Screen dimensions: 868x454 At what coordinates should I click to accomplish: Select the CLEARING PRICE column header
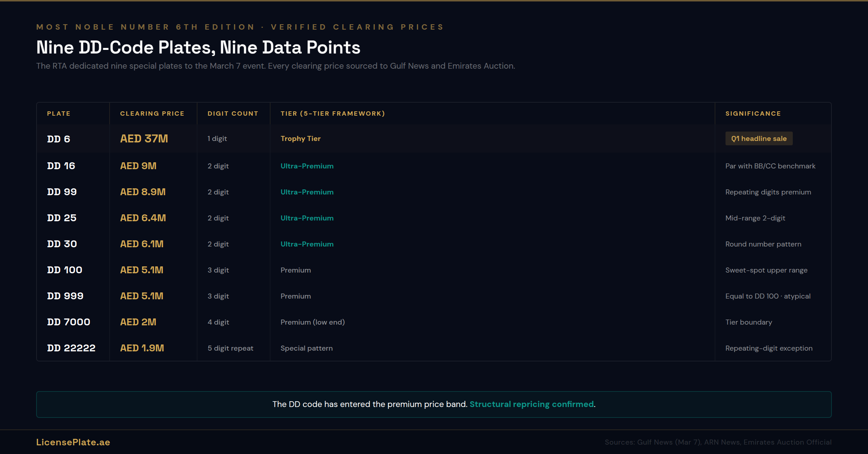pyautogui.click(x=152, y=113)
